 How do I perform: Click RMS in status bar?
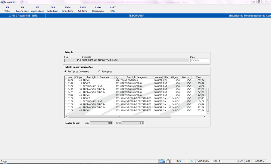(x=179, y=161)
